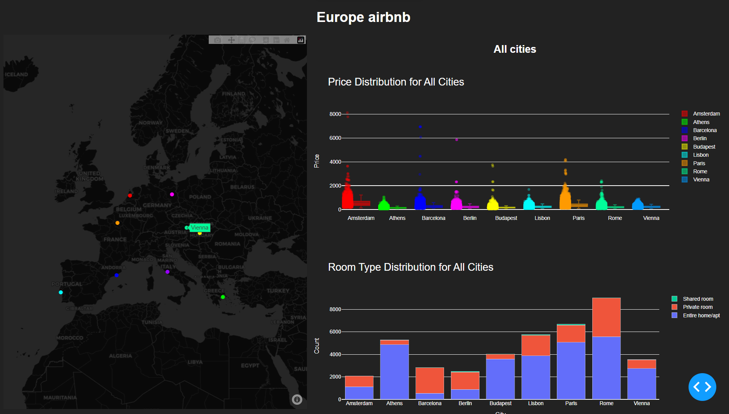Zoom in on the map with plus icon
The image size is (729, 414).
(266, 40)
